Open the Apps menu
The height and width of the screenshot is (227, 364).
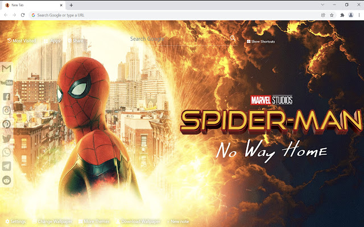tap(52, 41)
